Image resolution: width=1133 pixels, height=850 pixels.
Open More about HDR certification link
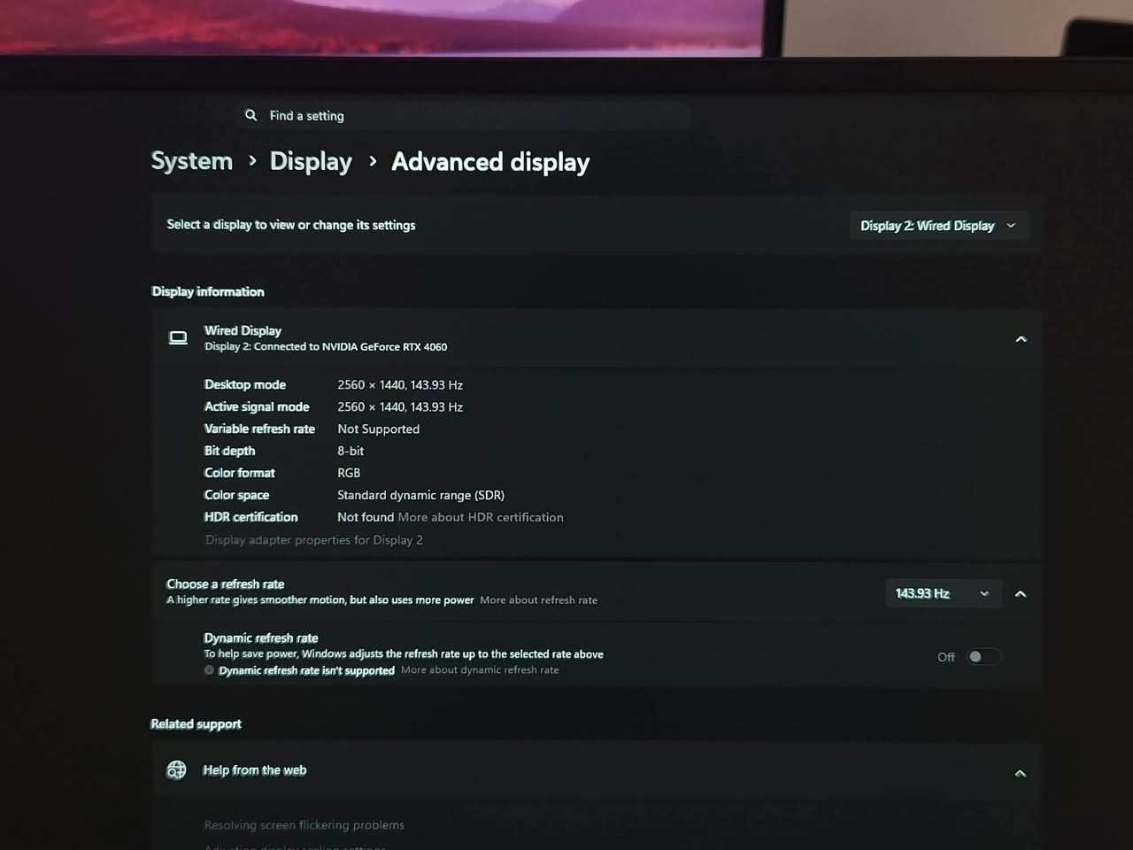coord(481,517)
